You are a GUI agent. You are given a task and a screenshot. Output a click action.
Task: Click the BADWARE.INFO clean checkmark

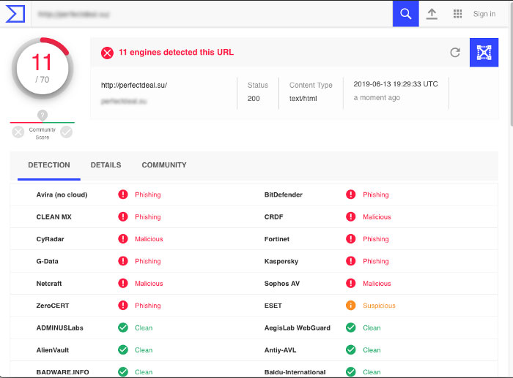(x=123, y=372)
